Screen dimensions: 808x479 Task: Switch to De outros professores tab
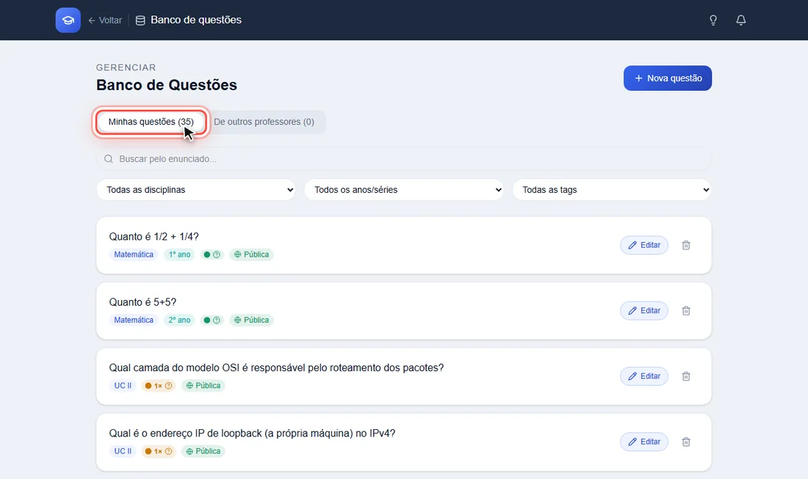[x=264, y=122]
